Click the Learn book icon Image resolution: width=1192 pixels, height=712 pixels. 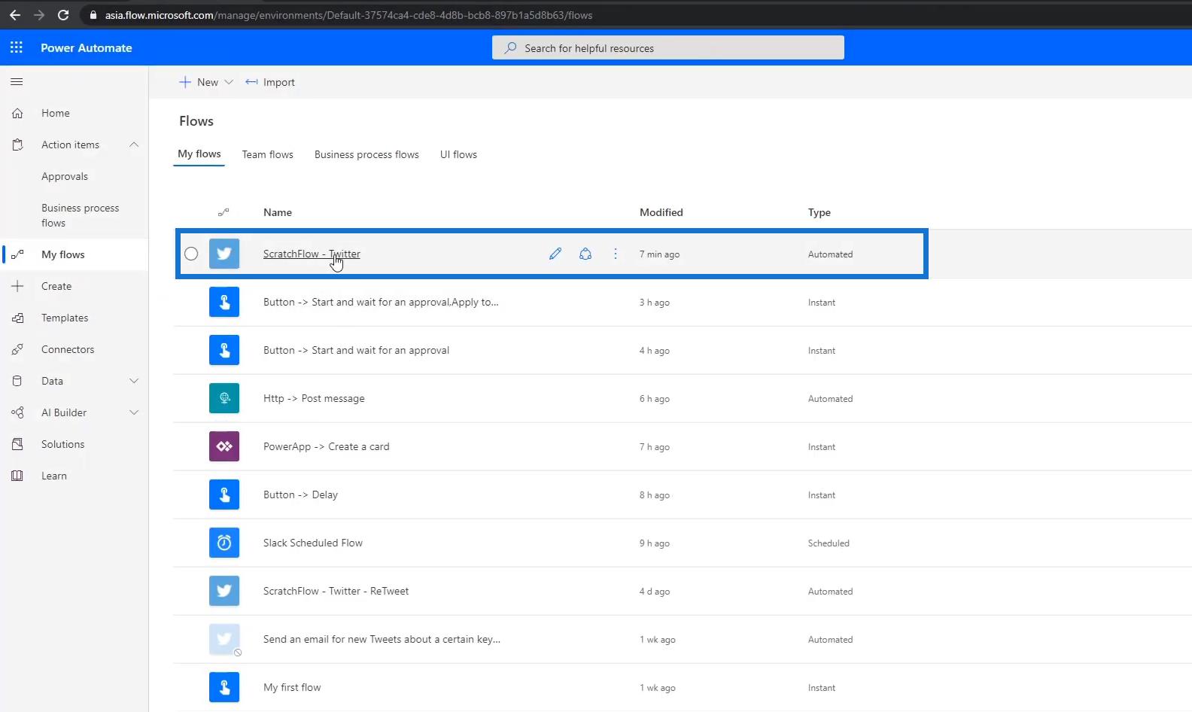point(17,476)
